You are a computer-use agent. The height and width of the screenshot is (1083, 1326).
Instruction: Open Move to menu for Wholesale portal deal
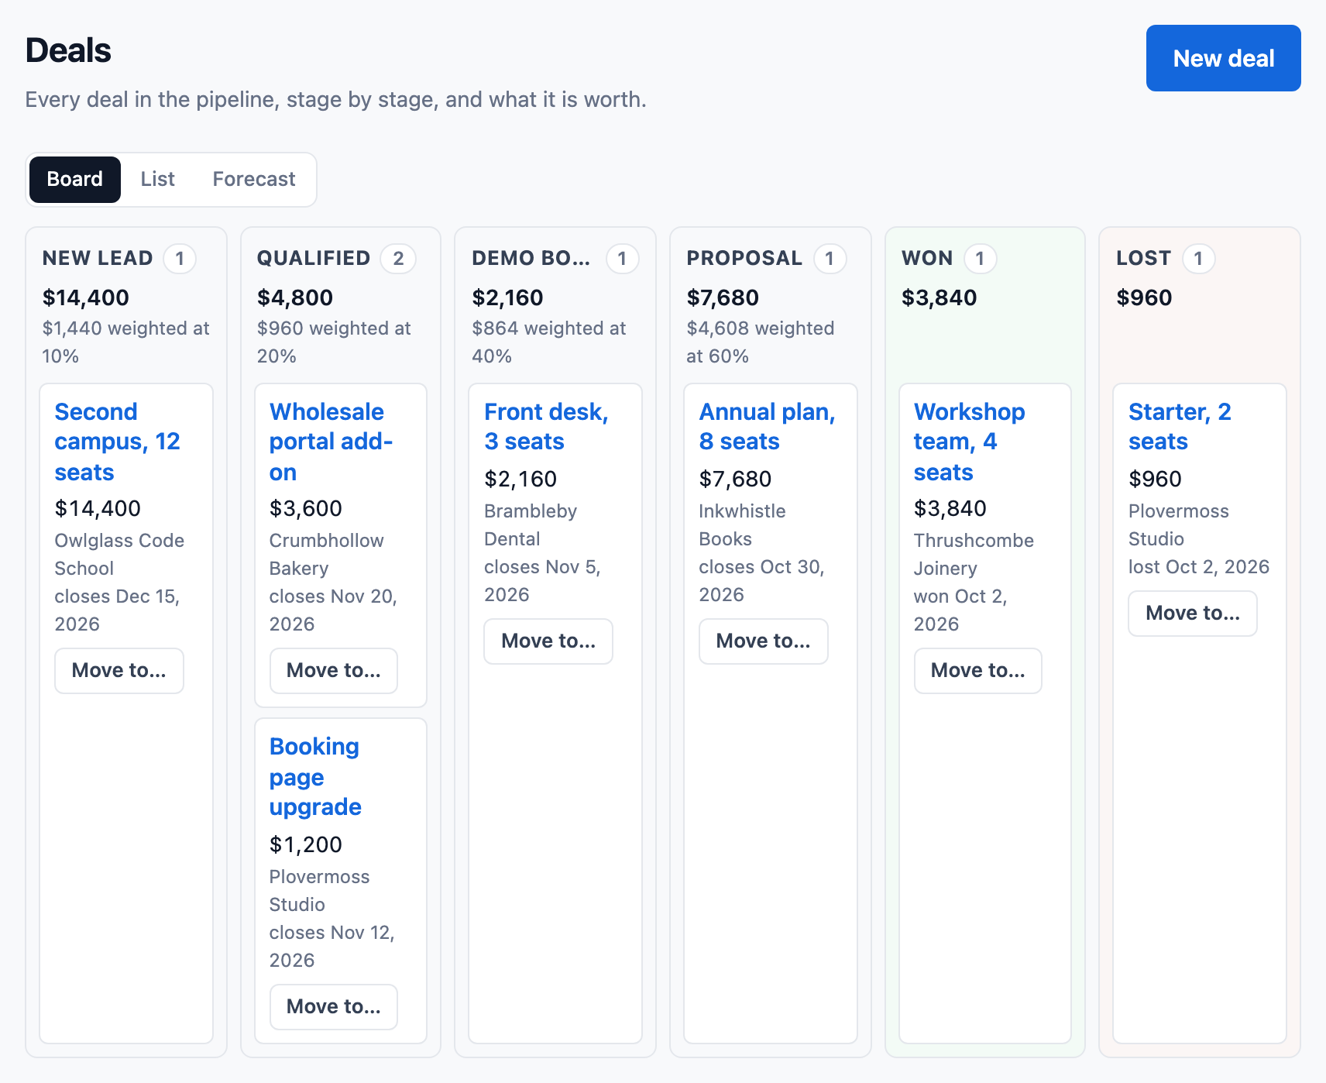pos(334,671)
